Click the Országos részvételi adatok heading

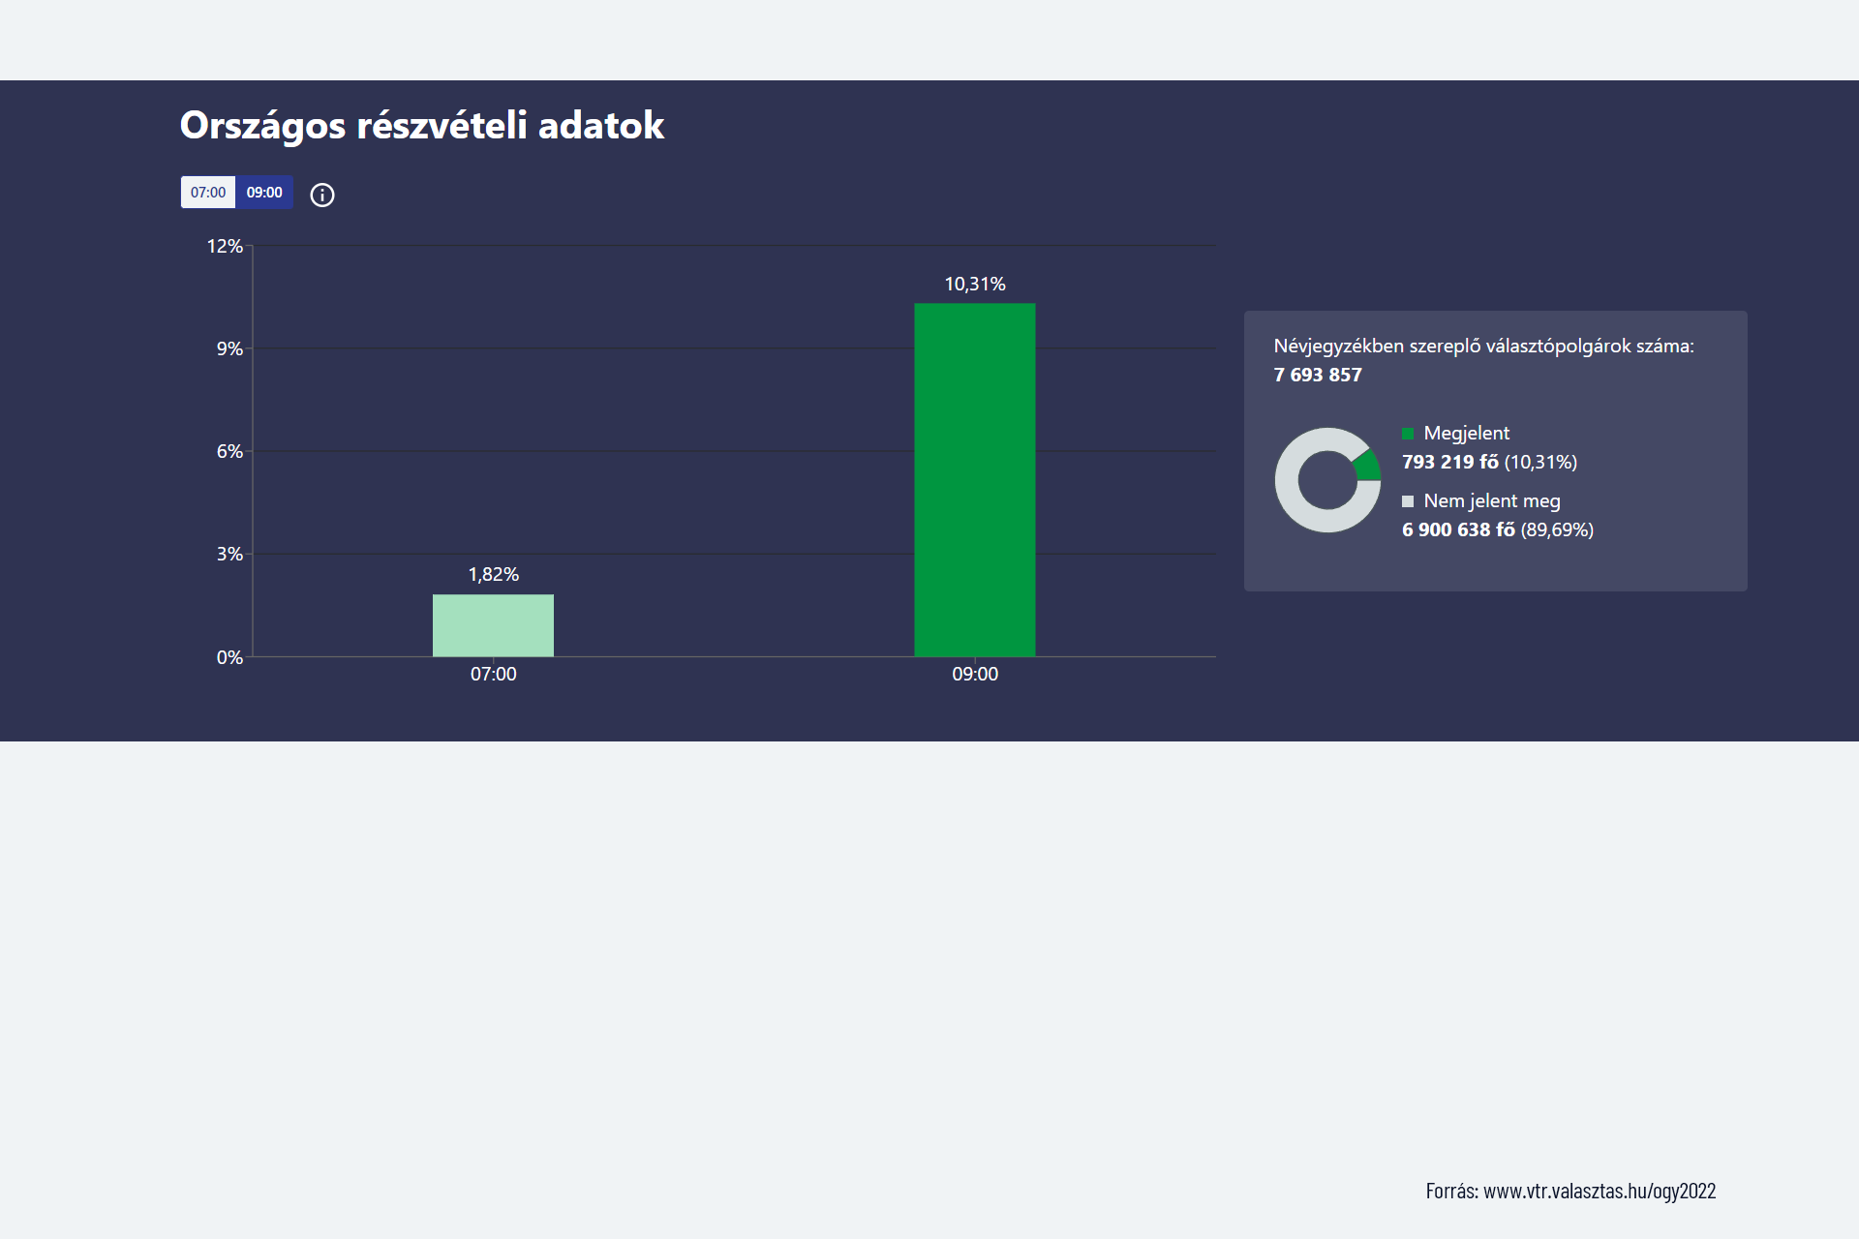[x=422, y=126]
